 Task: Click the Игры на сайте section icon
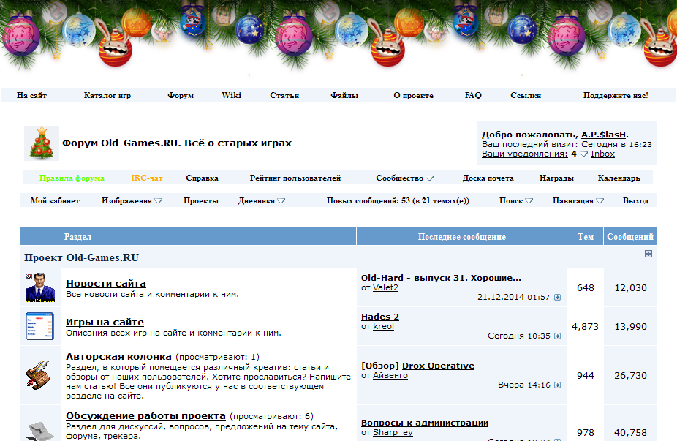pos(40,326)
